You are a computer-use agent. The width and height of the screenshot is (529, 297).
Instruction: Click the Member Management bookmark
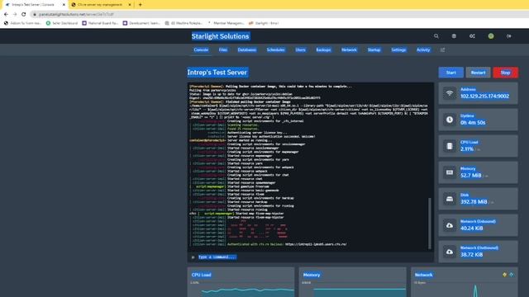226,23
